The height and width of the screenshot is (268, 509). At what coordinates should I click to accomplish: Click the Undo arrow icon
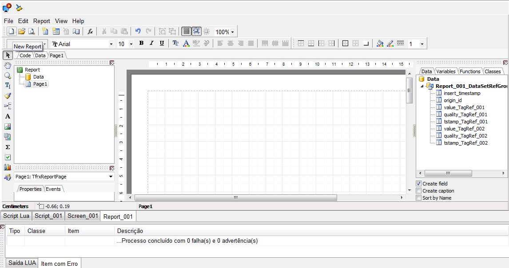[x=138, y=32]
